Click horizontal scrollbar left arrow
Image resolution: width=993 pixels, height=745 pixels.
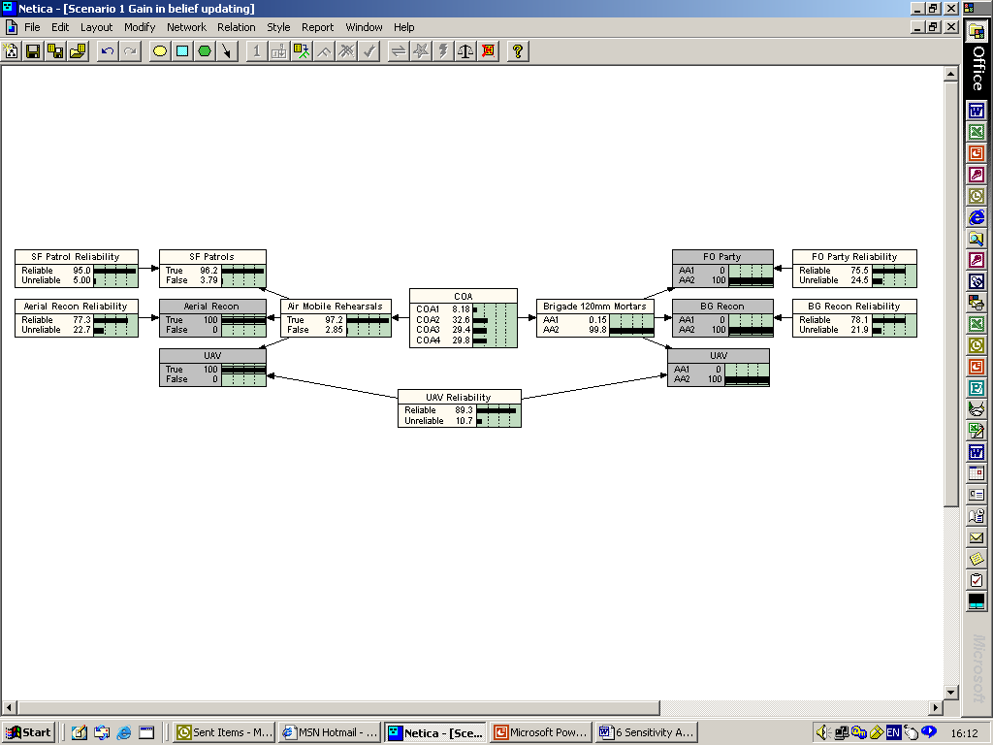pos(9,707)
